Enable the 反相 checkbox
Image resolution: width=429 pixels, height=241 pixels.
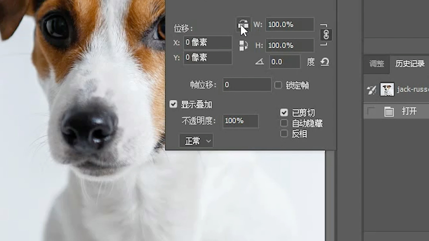tap(284, 134)
